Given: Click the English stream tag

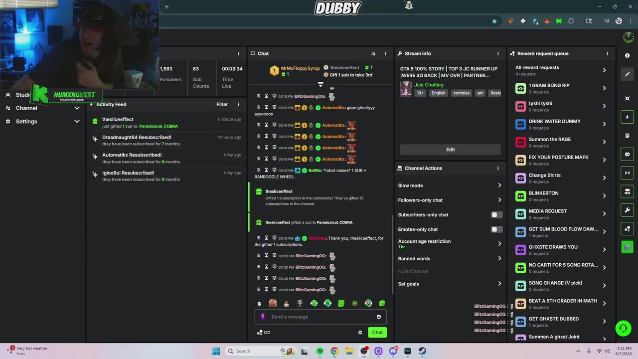Looking at the screenshot, I should tap(439, 93).
